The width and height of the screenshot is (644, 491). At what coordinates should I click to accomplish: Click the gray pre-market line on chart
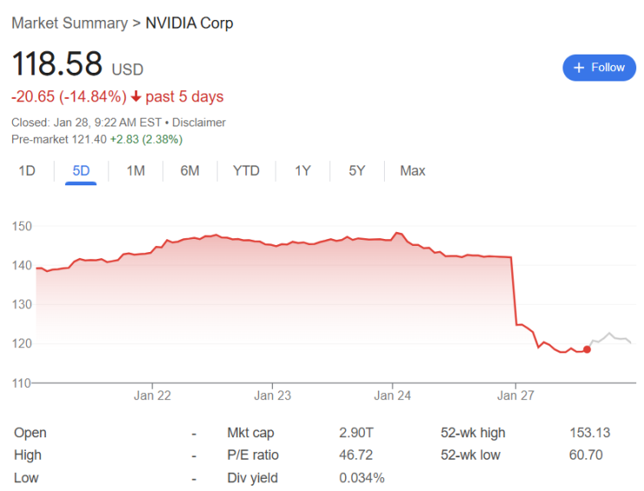(610, 334)
